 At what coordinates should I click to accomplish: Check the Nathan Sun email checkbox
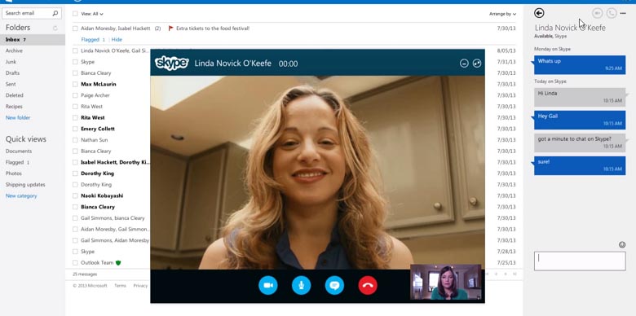pyautogui.click(x=75, y=140)
